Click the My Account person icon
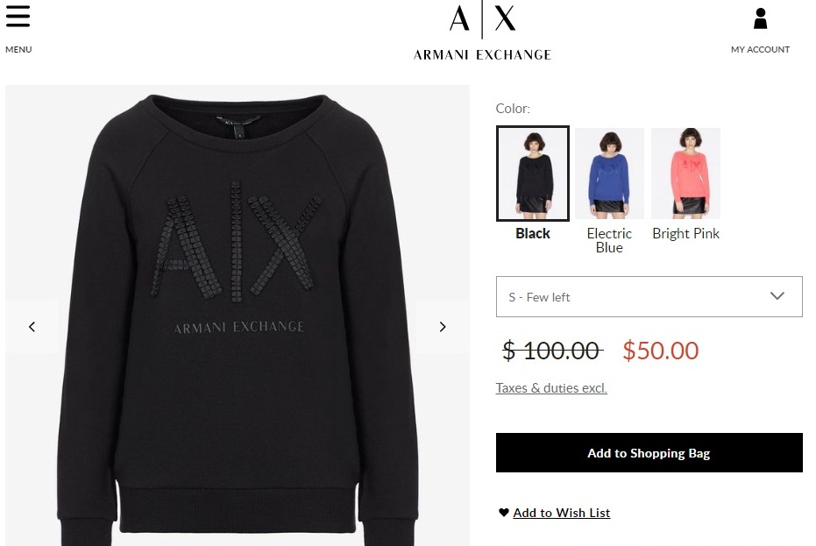 (760, 18)
